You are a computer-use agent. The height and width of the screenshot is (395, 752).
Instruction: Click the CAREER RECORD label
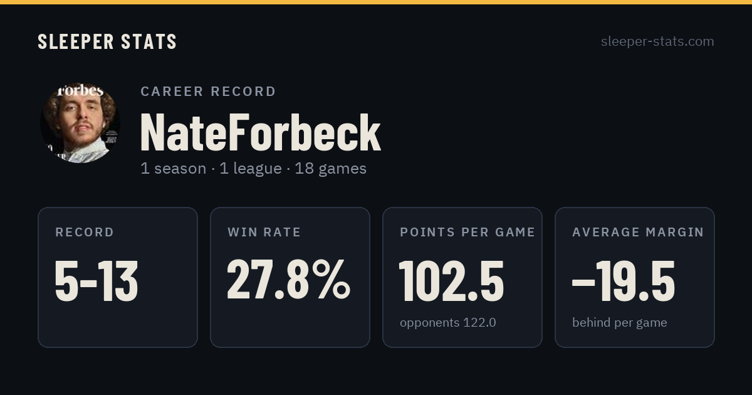point(208,92)
